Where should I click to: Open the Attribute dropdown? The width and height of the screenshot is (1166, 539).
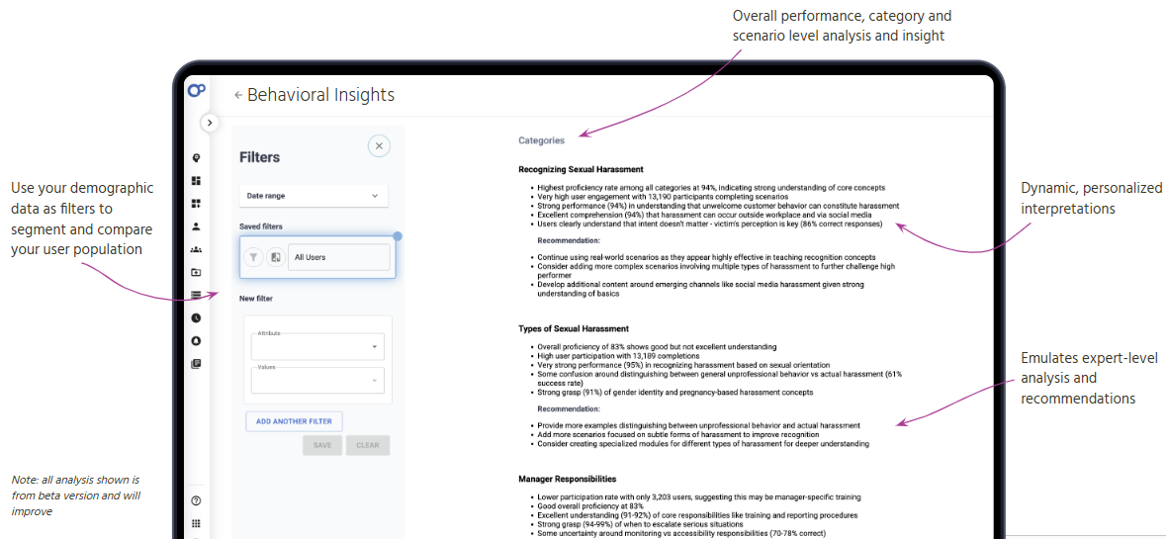click(317, 346)
